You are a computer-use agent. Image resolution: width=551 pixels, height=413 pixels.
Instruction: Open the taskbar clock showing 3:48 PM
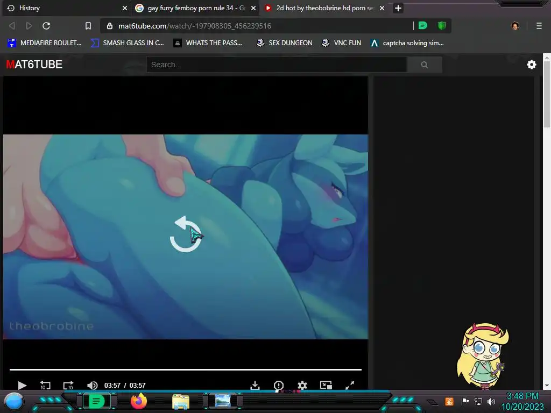tap(522, 401)
